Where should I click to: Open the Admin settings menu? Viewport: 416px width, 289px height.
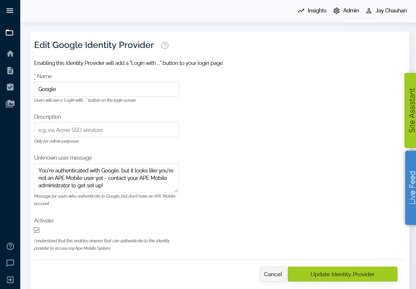346,11
